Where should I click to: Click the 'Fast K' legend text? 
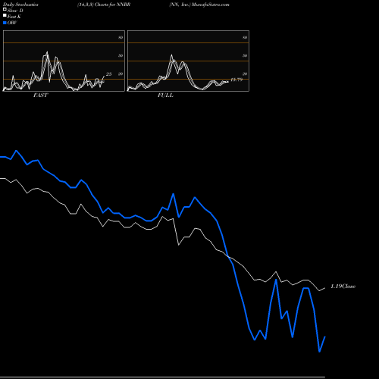point(14,17)
